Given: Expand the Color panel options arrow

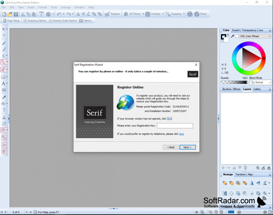Looking at the screenshot, I should (270, 30).
